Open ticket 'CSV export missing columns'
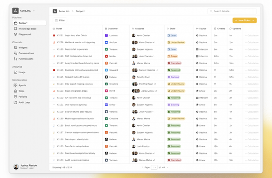Viewport: 272px width, 178px height. pos(79,84)
